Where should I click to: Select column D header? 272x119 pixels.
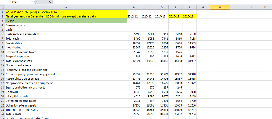coord(161,7)
